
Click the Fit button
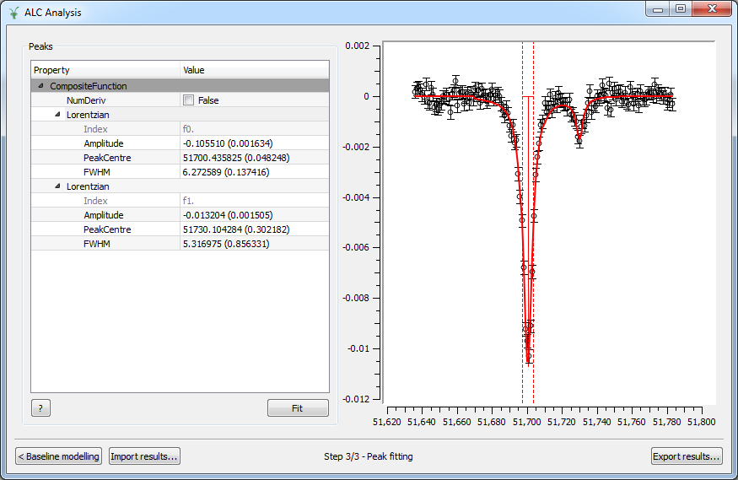click(298, 408)
